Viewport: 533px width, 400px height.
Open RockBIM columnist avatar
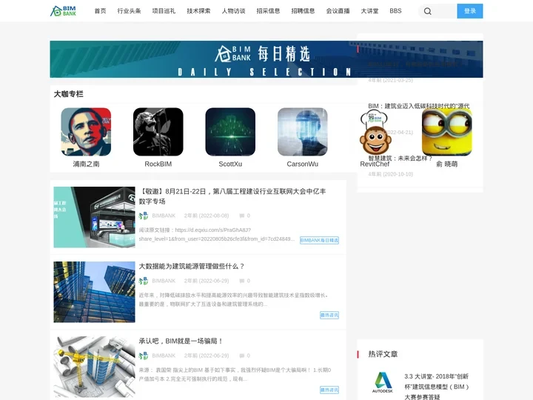pyautogui.click(x=158, y=132)
